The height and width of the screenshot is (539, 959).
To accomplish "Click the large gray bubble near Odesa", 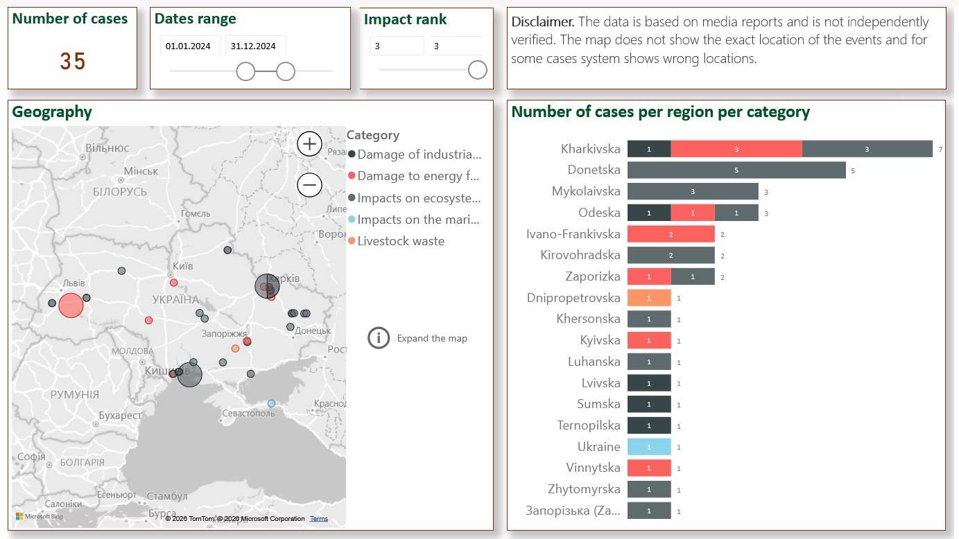I will tap(189, 375).
